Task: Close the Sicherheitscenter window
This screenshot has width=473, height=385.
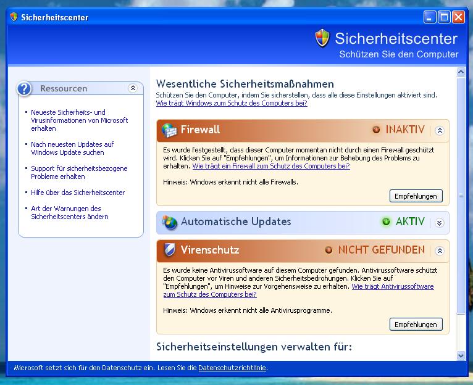Action: 459,17
